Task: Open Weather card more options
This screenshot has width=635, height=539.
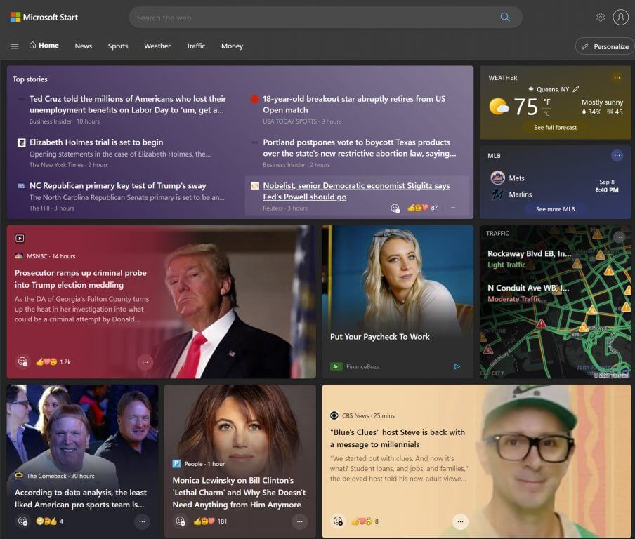Action: click(616, 77)
